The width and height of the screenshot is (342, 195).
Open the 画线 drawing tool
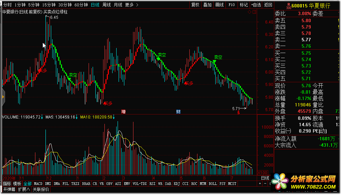(219, 5)
